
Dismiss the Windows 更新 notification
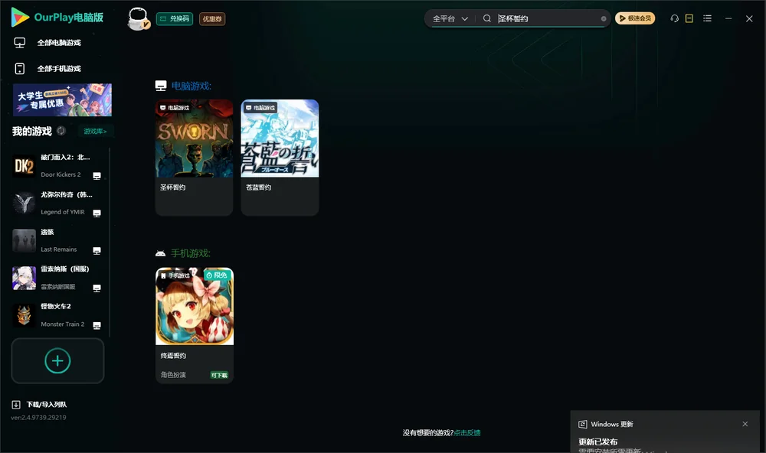click(x=745, y=424)
